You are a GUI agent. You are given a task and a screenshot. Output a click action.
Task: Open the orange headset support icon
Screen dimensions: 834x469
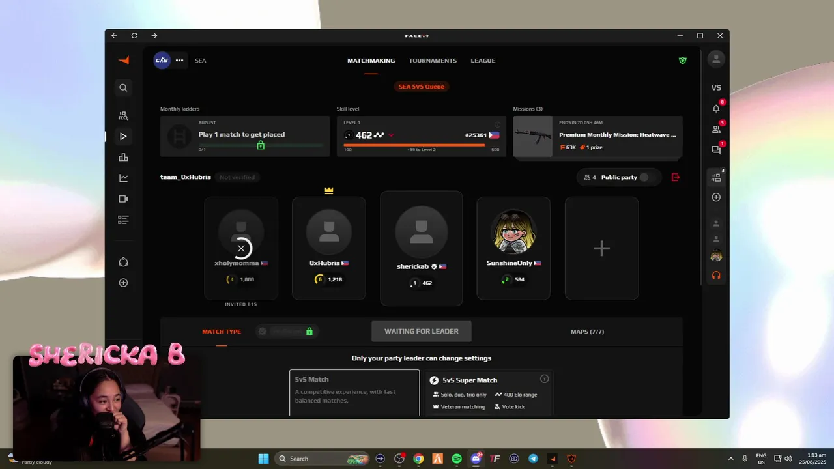pyautogui.click(x=716, y=276)
